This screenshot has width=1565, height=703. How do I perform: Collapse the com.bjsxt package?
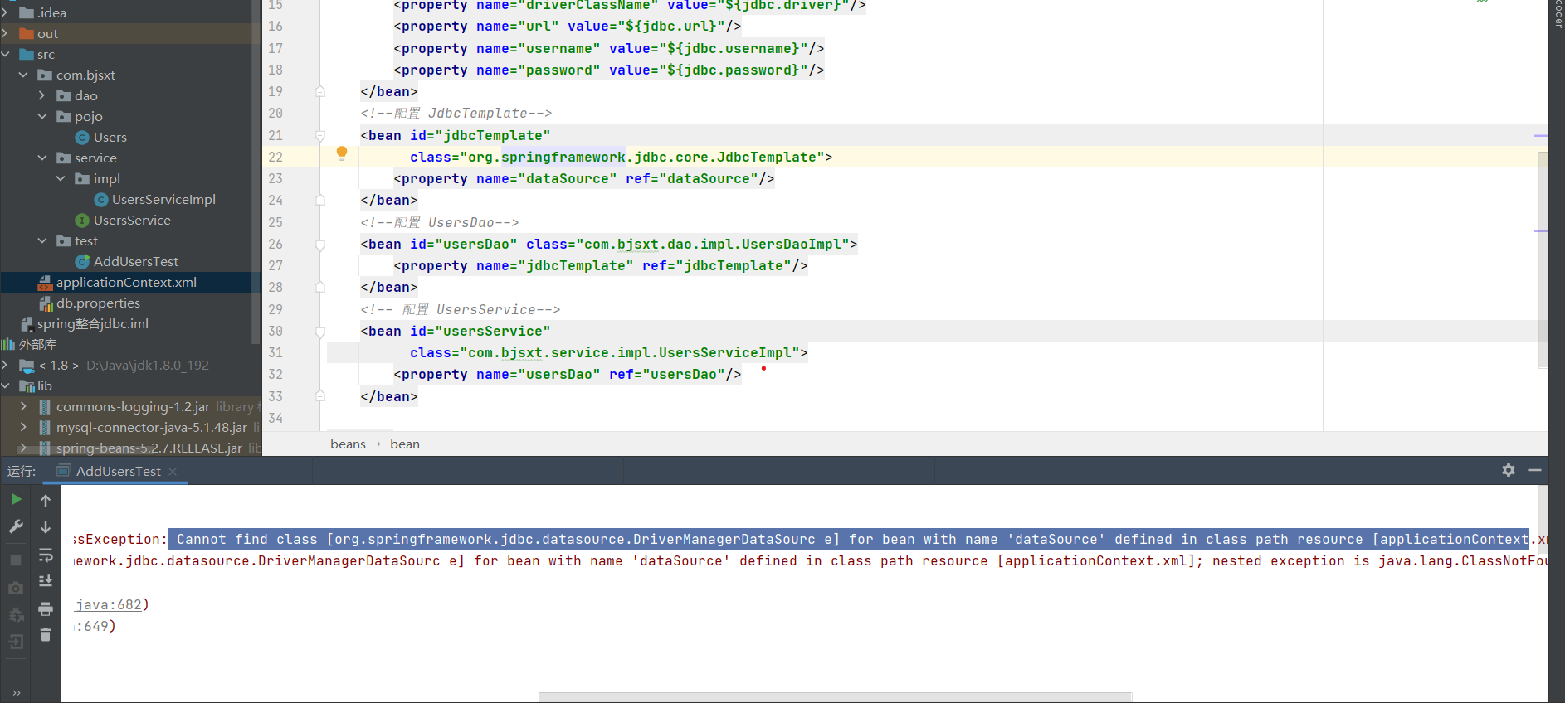tap(24, 75)
